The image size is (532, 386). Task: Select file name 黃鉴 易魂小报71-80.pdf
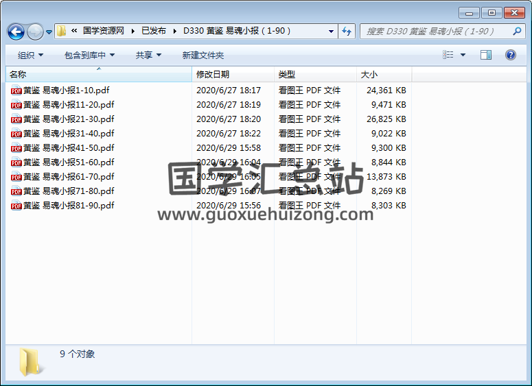click(69, 191)
